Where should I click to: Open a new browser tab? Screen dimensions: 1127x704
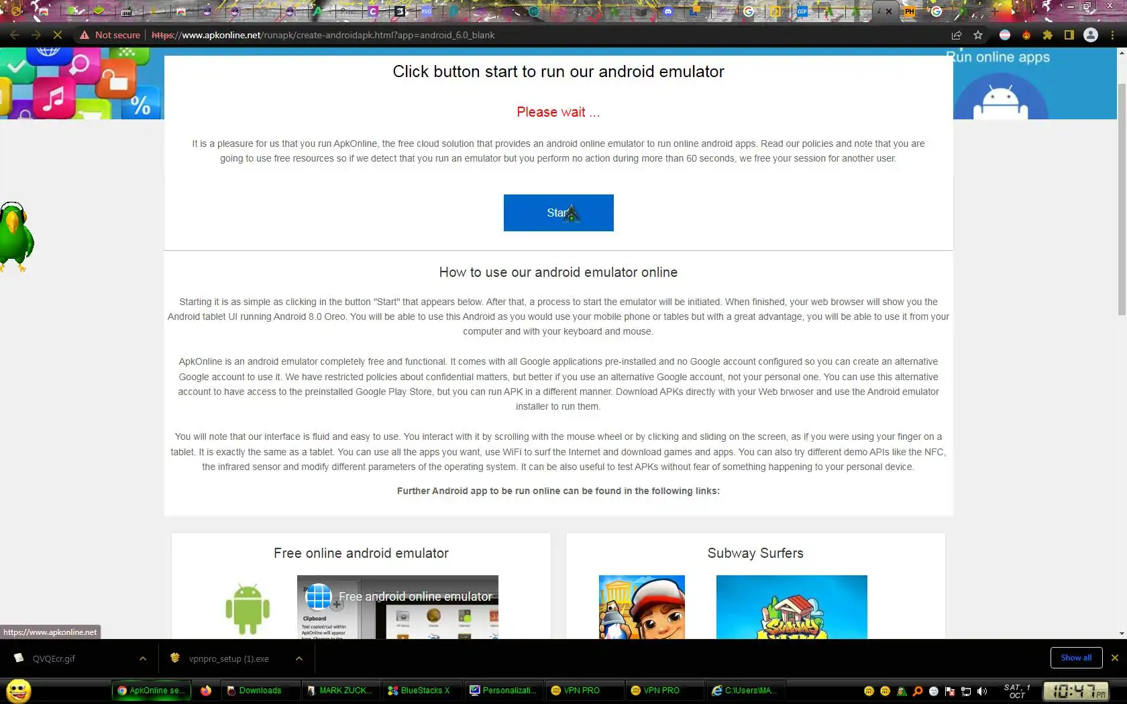click(995, 11)
